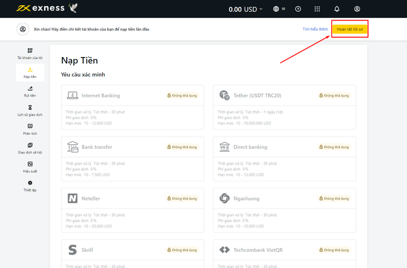Select the Bank transfer payment method
This screenshot has width=407, height=268.
pyautogui.click(x=133, y=159)
